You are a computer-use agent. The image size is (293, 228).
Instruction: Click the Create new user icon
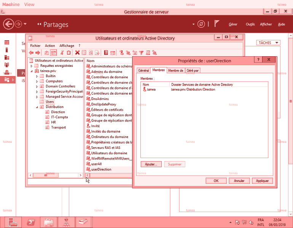(121, 53)
